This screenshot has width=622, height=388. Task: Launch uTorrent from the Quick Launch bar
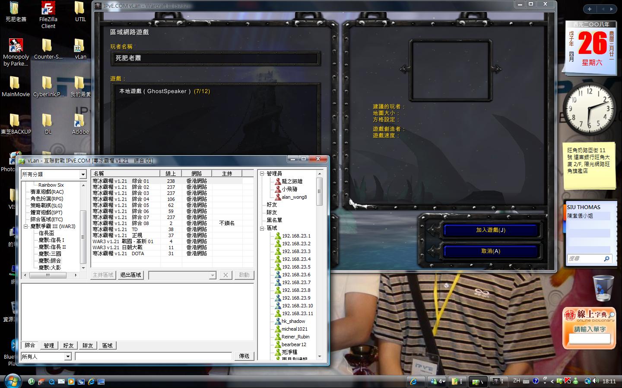click(32, 382)
